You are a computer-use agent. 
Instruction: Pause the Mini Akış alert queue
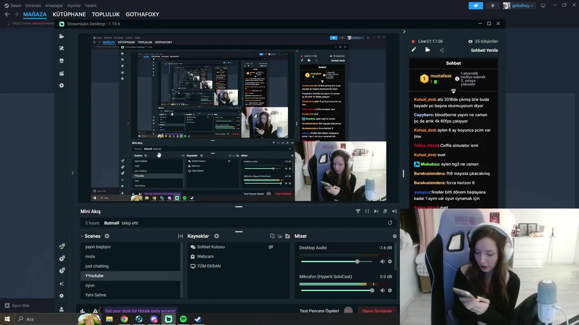pos(367,211)
